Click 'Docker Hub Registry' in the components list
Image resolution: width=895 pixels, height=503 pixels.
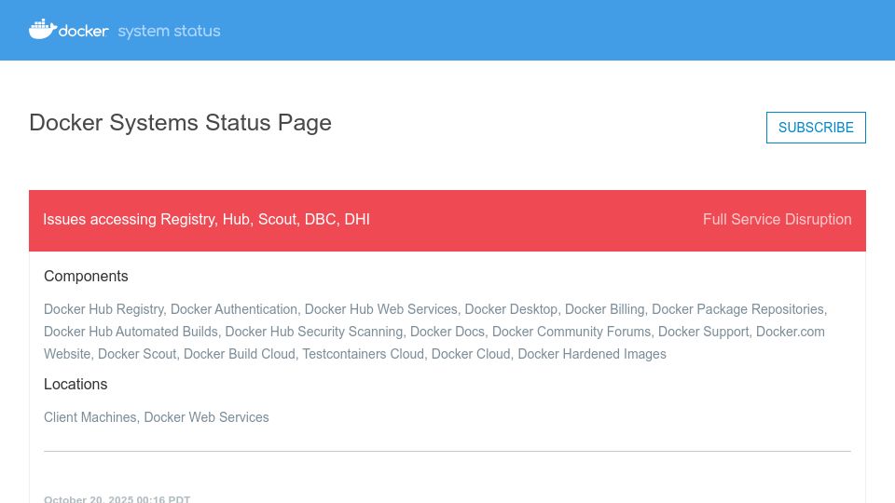(103, 309)
